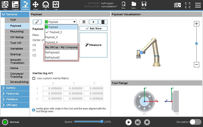
Task: Open the Move tab icon
Action: [x=36, y=5]
